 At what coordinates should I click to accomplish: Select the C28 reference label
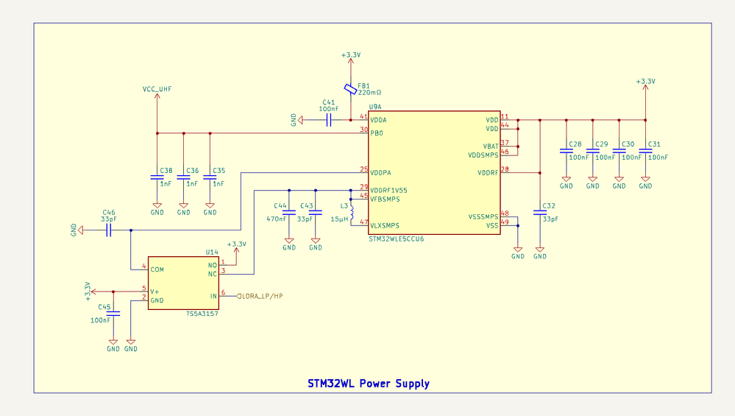575,144
